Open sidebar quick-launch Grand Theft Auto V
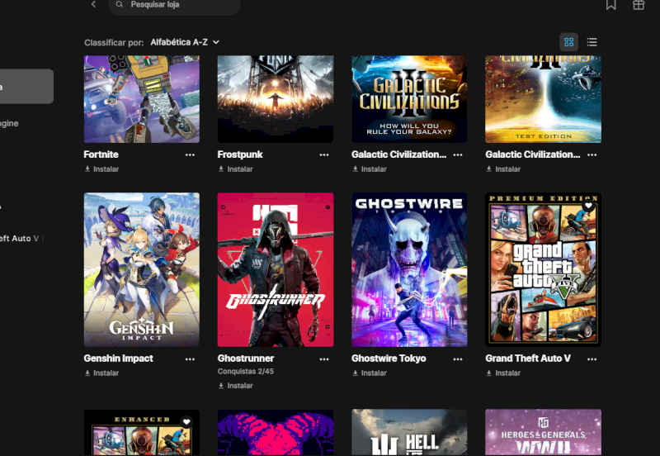660x456 pixels. (21, 238)
